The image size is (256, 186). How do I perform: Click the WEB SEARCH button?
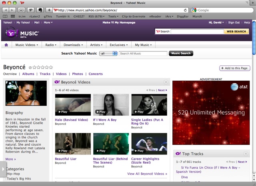(236, 32)
